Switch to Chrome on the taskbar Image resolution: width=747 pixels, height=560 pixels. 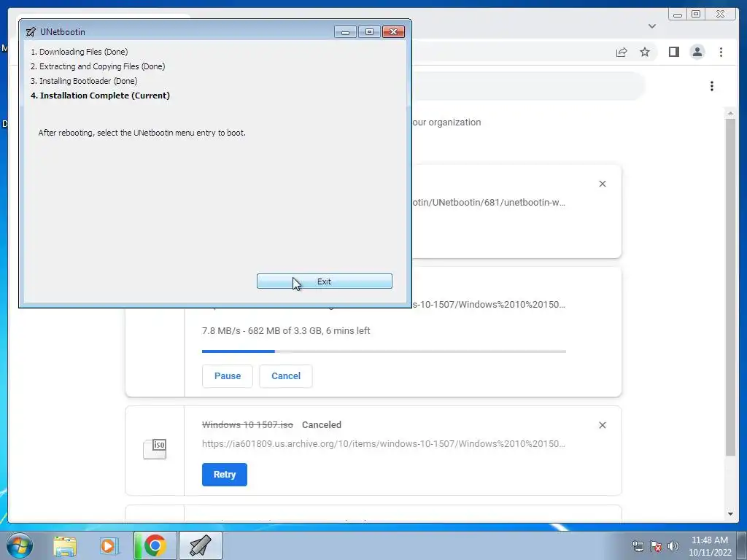tap(155, 545)
